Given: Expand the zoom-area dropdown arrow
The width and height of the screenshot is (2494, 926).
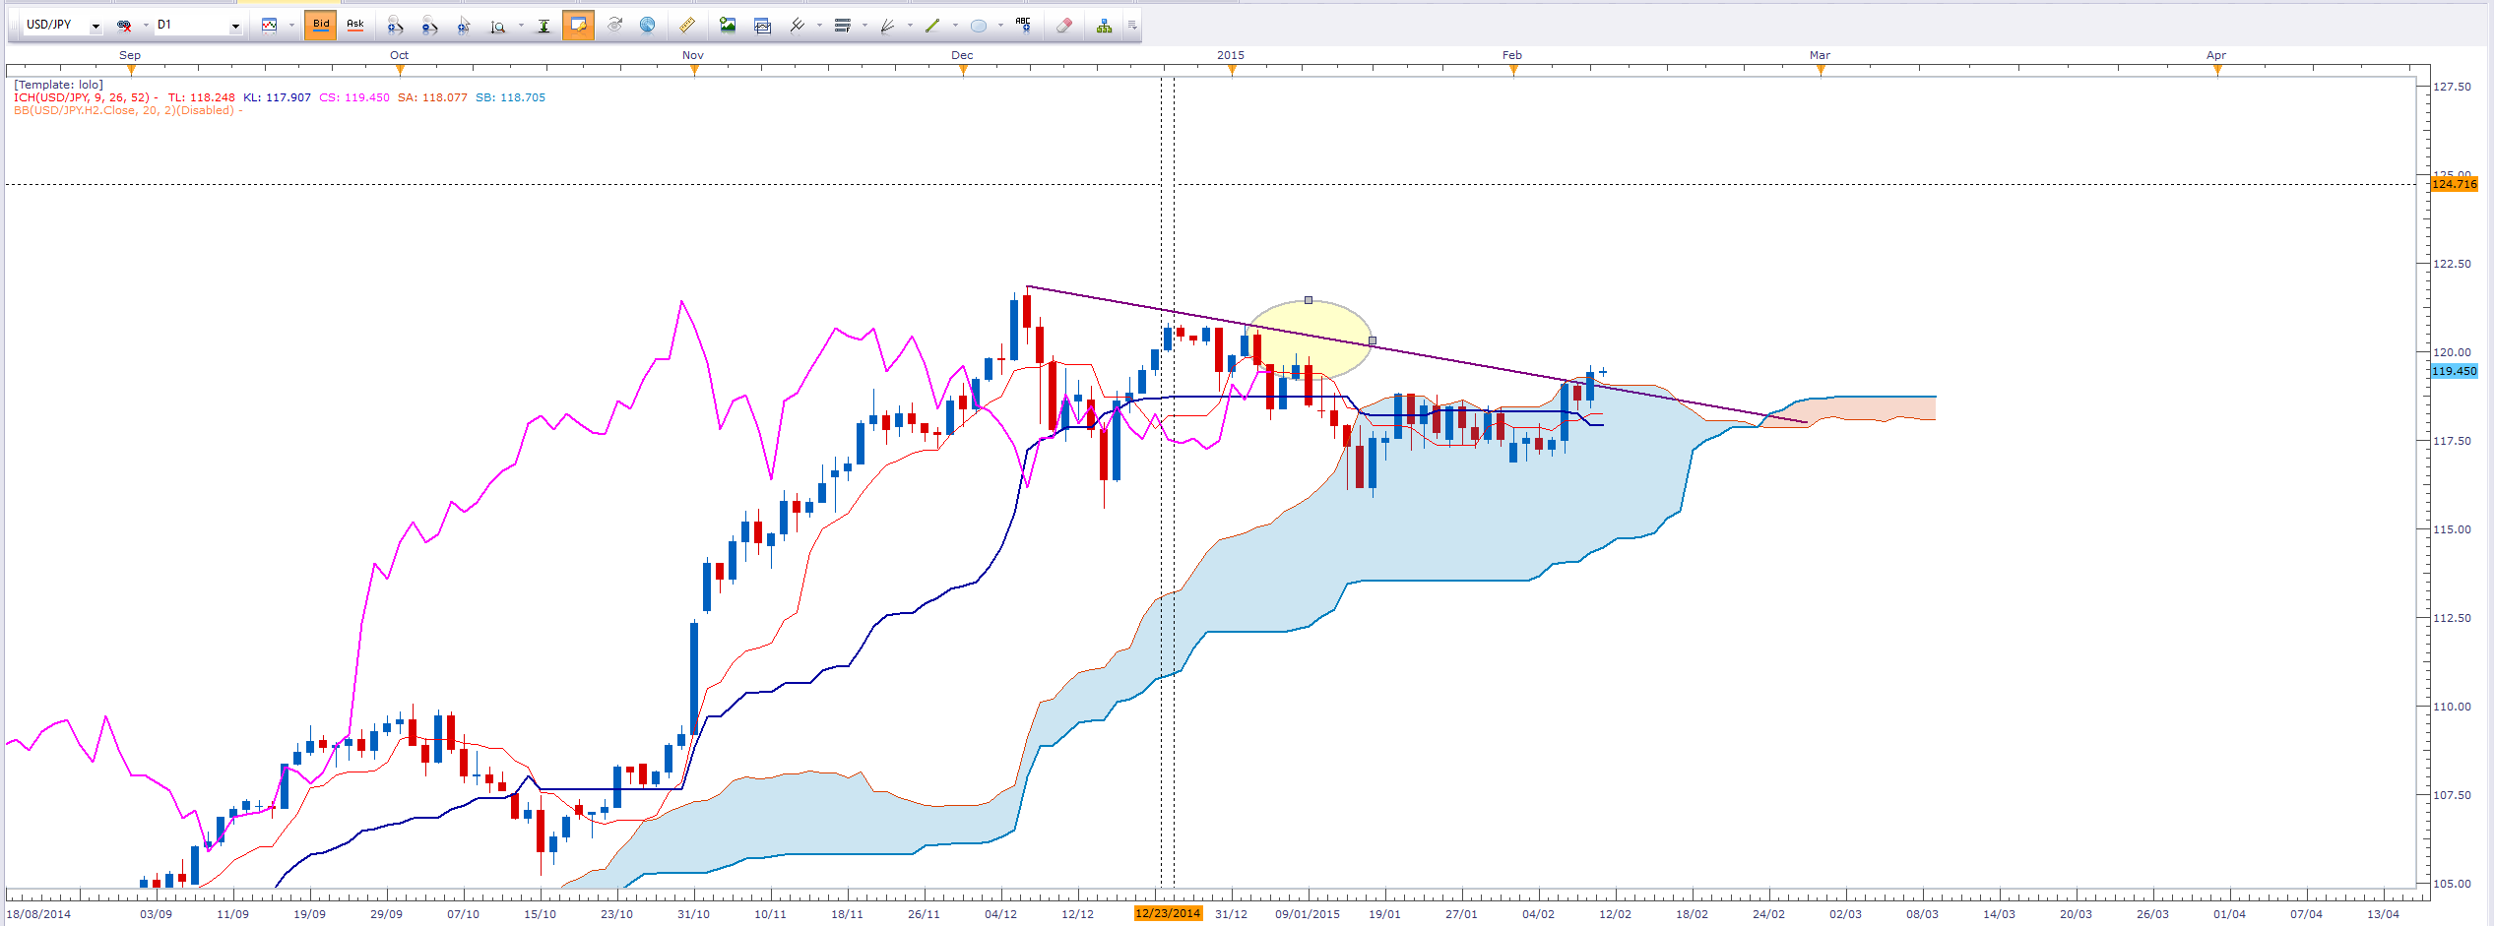Looking at the screenshot, I should (x=521, y=26).
